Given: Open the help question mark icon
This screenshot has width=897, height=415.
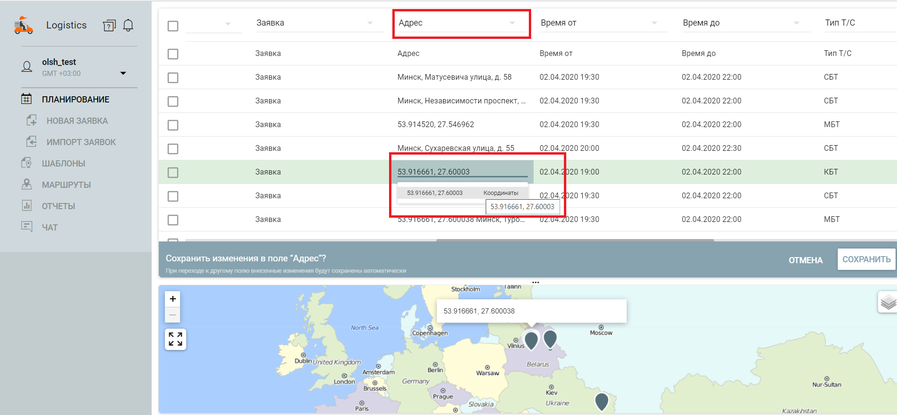Looking at the screenshot, I should point(109,26).
